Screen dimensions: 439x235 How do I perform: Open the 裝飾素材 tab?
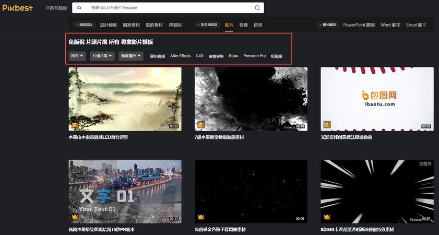(x=155, y=25)
